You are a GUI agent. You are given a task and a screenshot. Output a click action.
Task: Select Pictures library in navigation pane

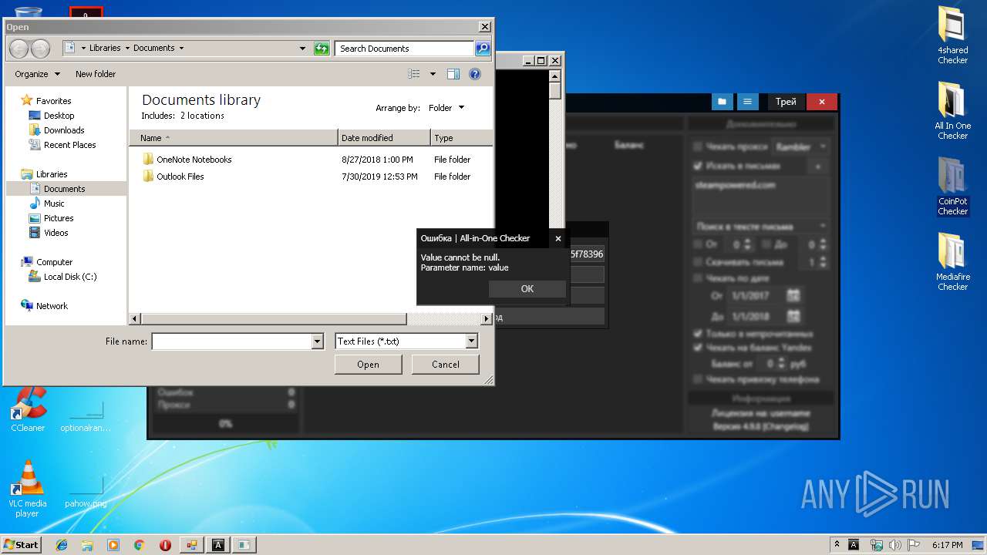point(59,218)
